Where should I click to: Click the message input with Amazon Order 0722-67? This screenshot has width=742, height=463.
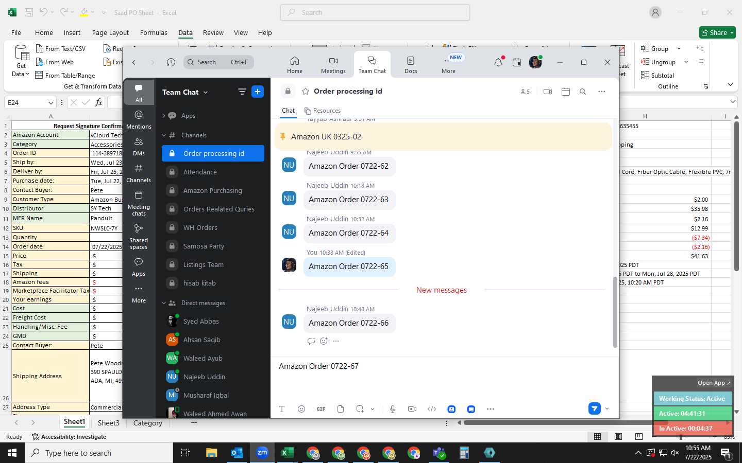[443, 366]
